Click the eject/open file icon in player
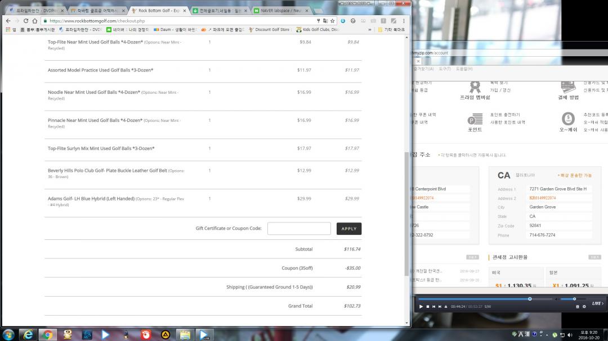 [x=446, y=307]
